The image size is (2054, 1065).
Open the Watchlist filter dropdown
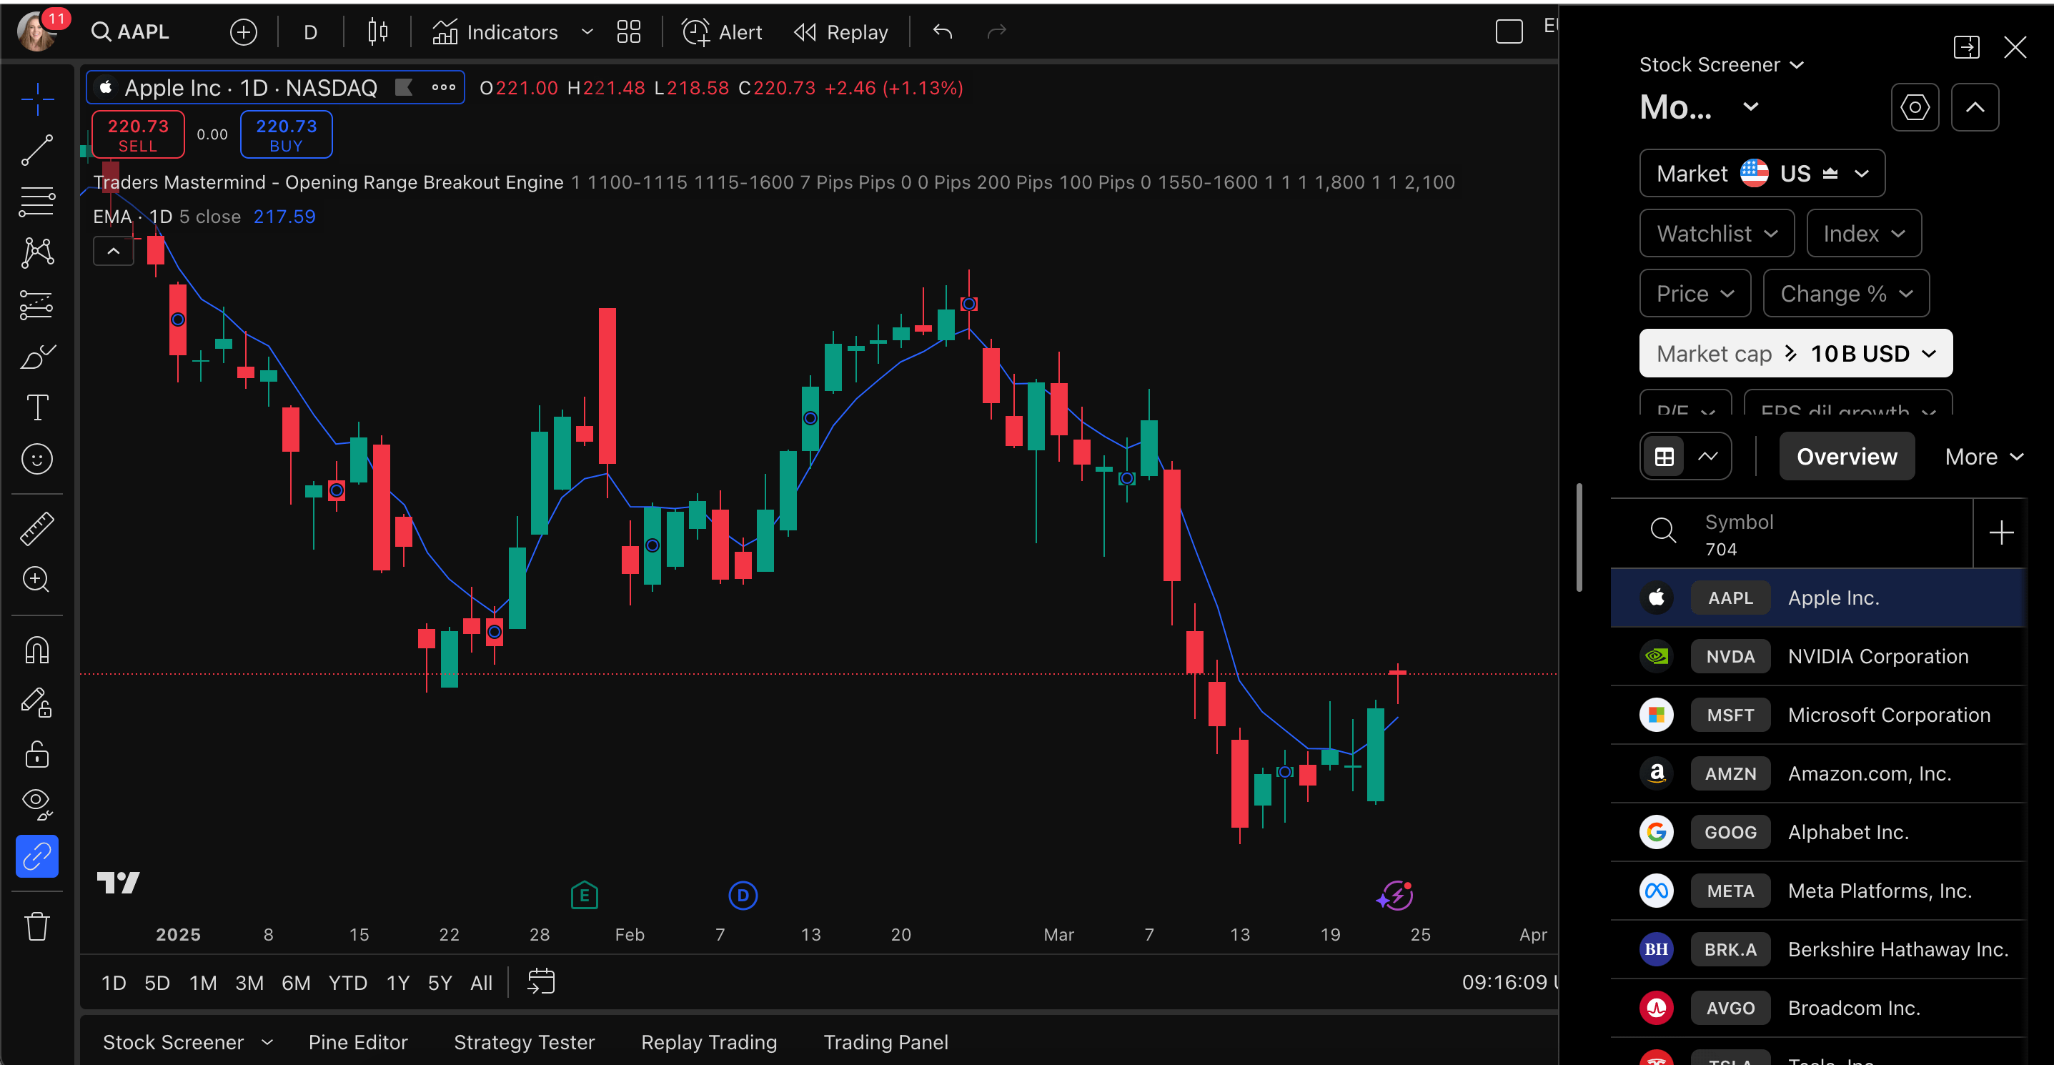pos(1717,234)
